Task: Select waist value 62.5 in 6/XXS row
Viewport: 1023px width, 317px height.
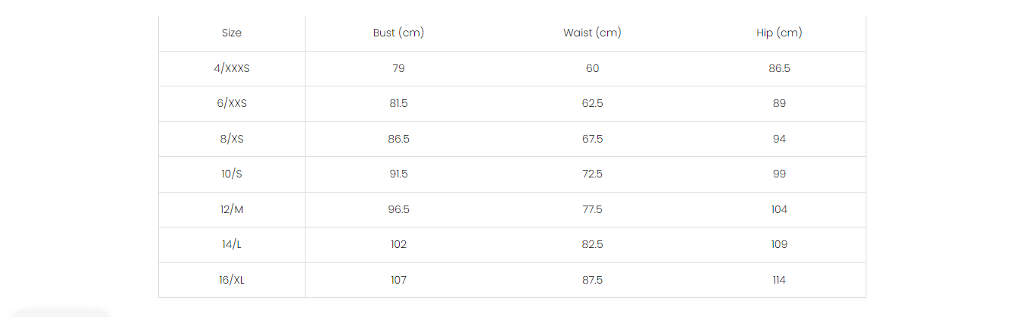Action: [x=592, y=103]
